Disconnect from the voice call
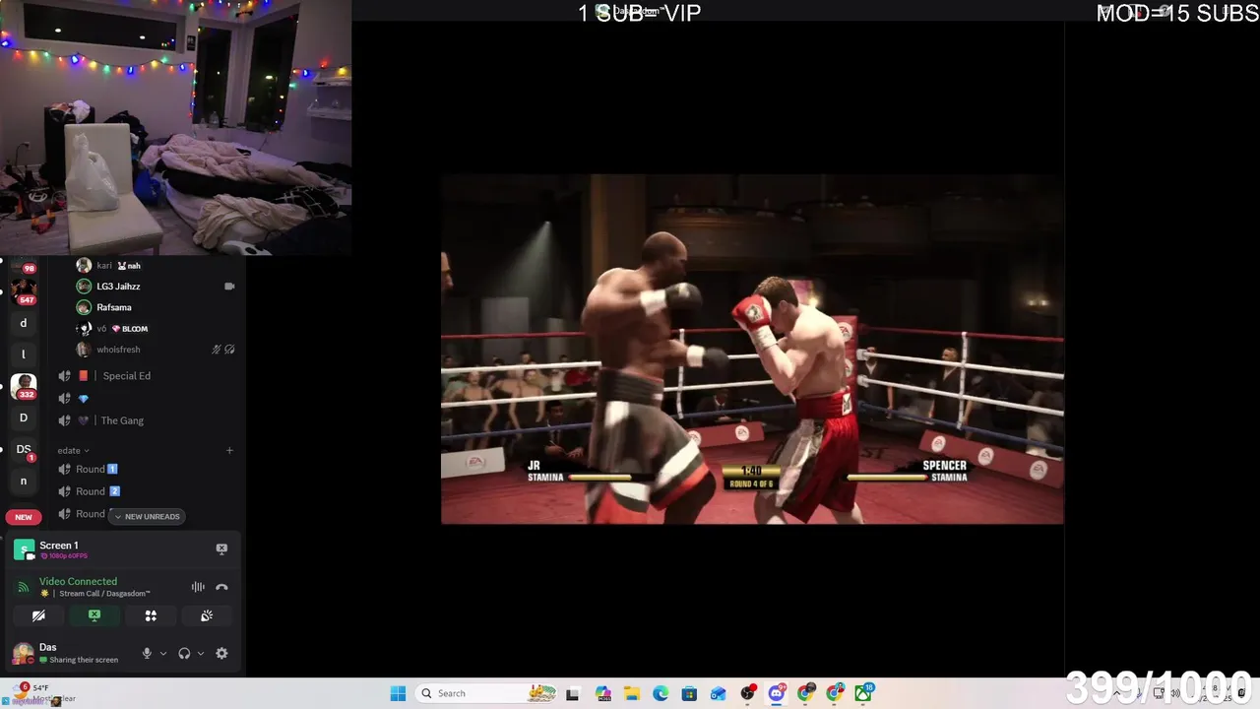This screenshot has width=1260, height=709. pyautogui.click(x=221, y=587)
